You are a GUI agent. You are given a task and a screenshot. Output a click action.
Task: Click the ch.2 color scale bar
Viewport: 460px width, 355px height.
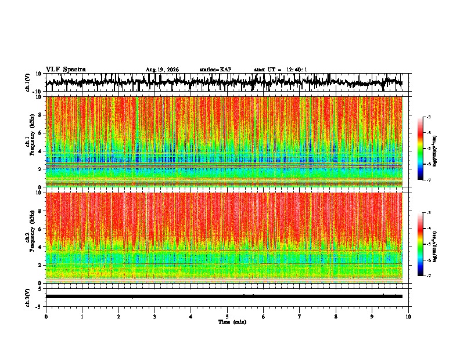(x=420, y=244)
